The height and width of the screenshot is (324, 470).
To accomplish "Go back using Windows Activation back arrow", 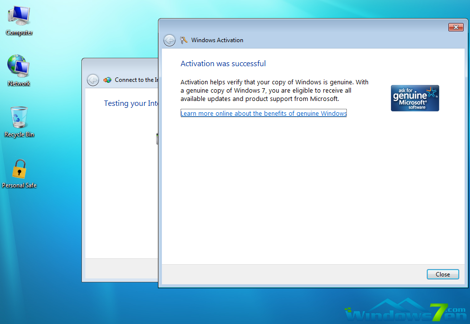I will point(169,40).
